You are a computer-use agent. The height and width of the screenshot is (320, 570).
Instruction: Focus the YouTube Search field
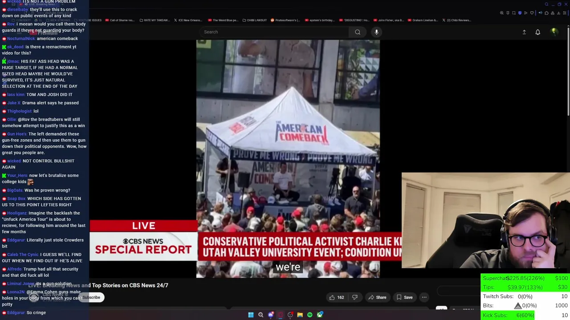pos(275,32)
